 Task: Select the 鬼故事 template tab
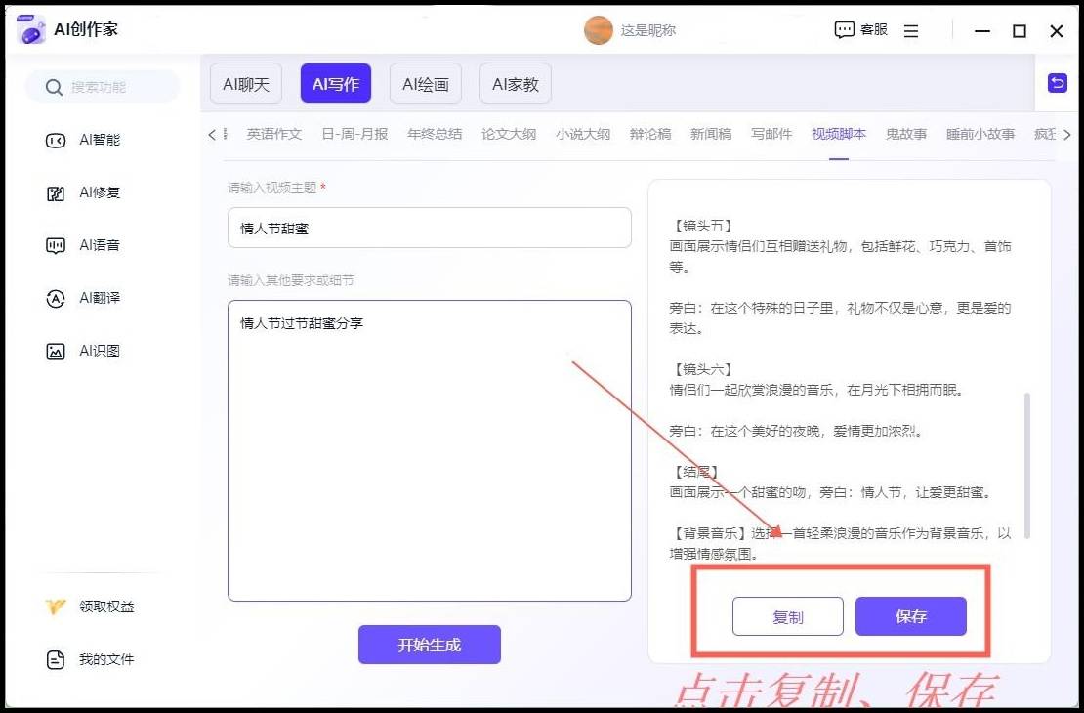tap(905, 134)
